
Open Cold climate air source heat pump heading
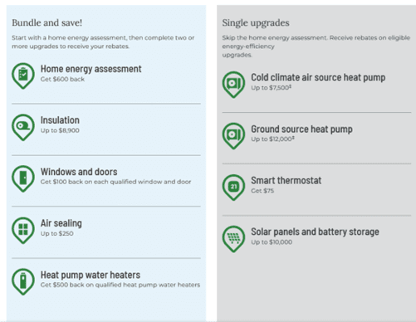pyautogui.click(x=318, y=77)
